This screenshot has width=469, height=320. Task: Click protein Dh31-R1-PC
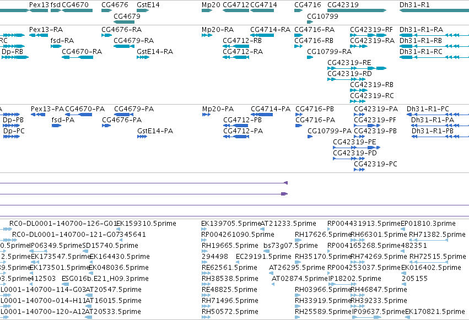(x=438, y=115)
